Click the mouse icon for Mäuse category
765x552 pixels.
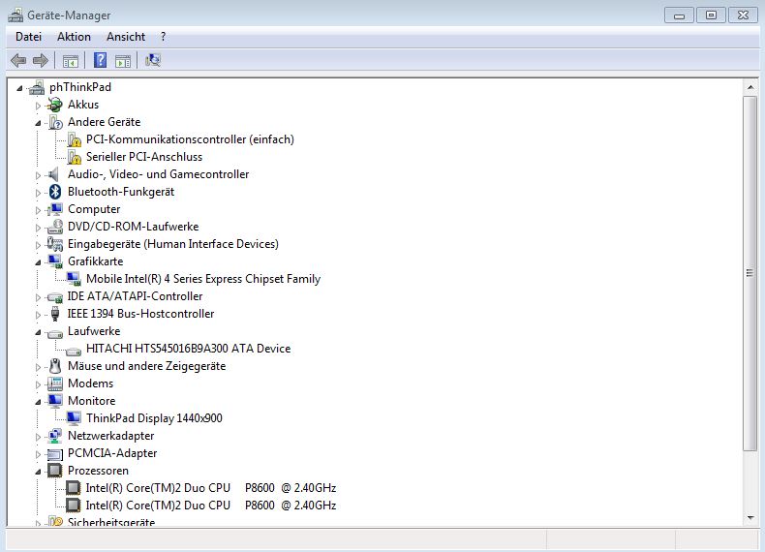(55, 366)
